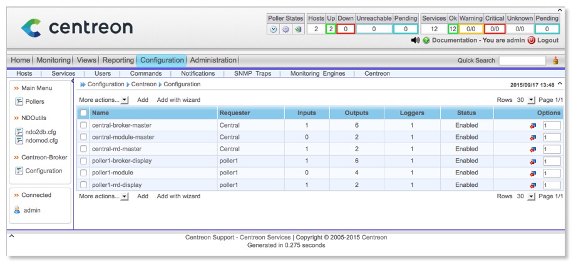Go to the Notifications submenu

[x=198, y=74]
